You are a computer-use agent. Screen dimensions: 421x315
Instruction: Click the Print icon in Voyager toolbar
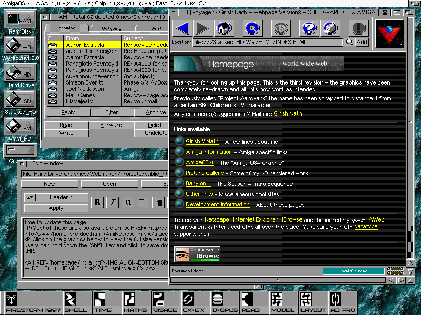click(330, 28)
